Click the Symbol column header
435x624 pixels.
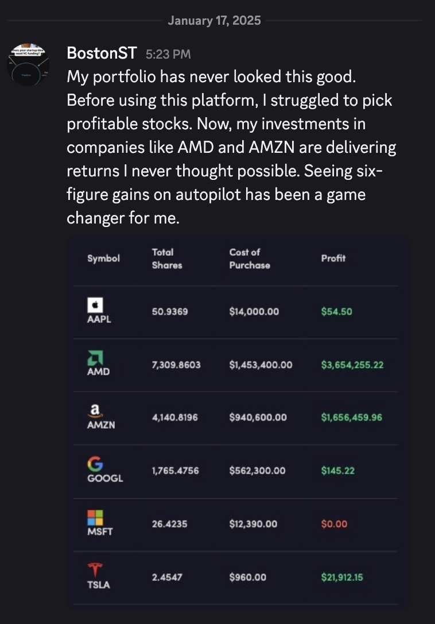(x=103, y=259)
